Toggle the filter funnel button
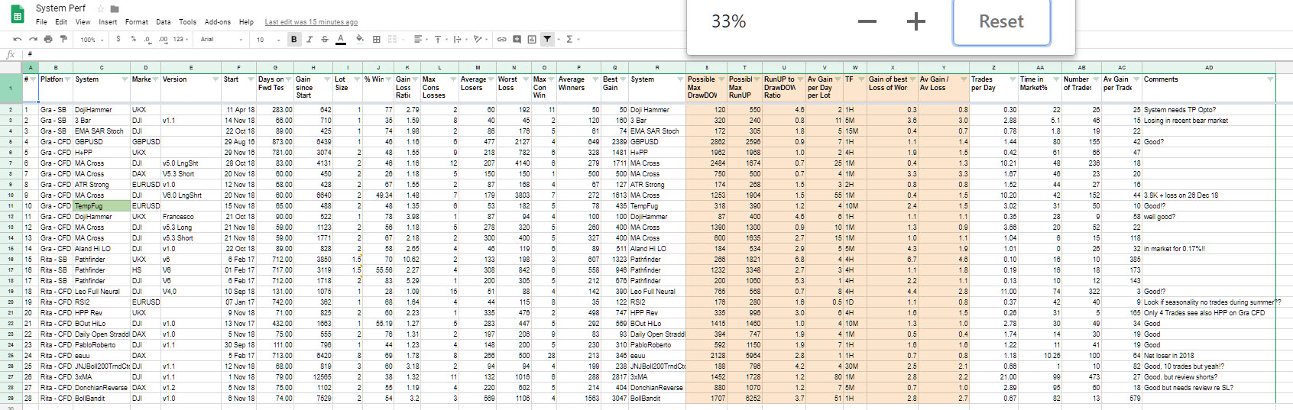 click(x=548, y=39)
